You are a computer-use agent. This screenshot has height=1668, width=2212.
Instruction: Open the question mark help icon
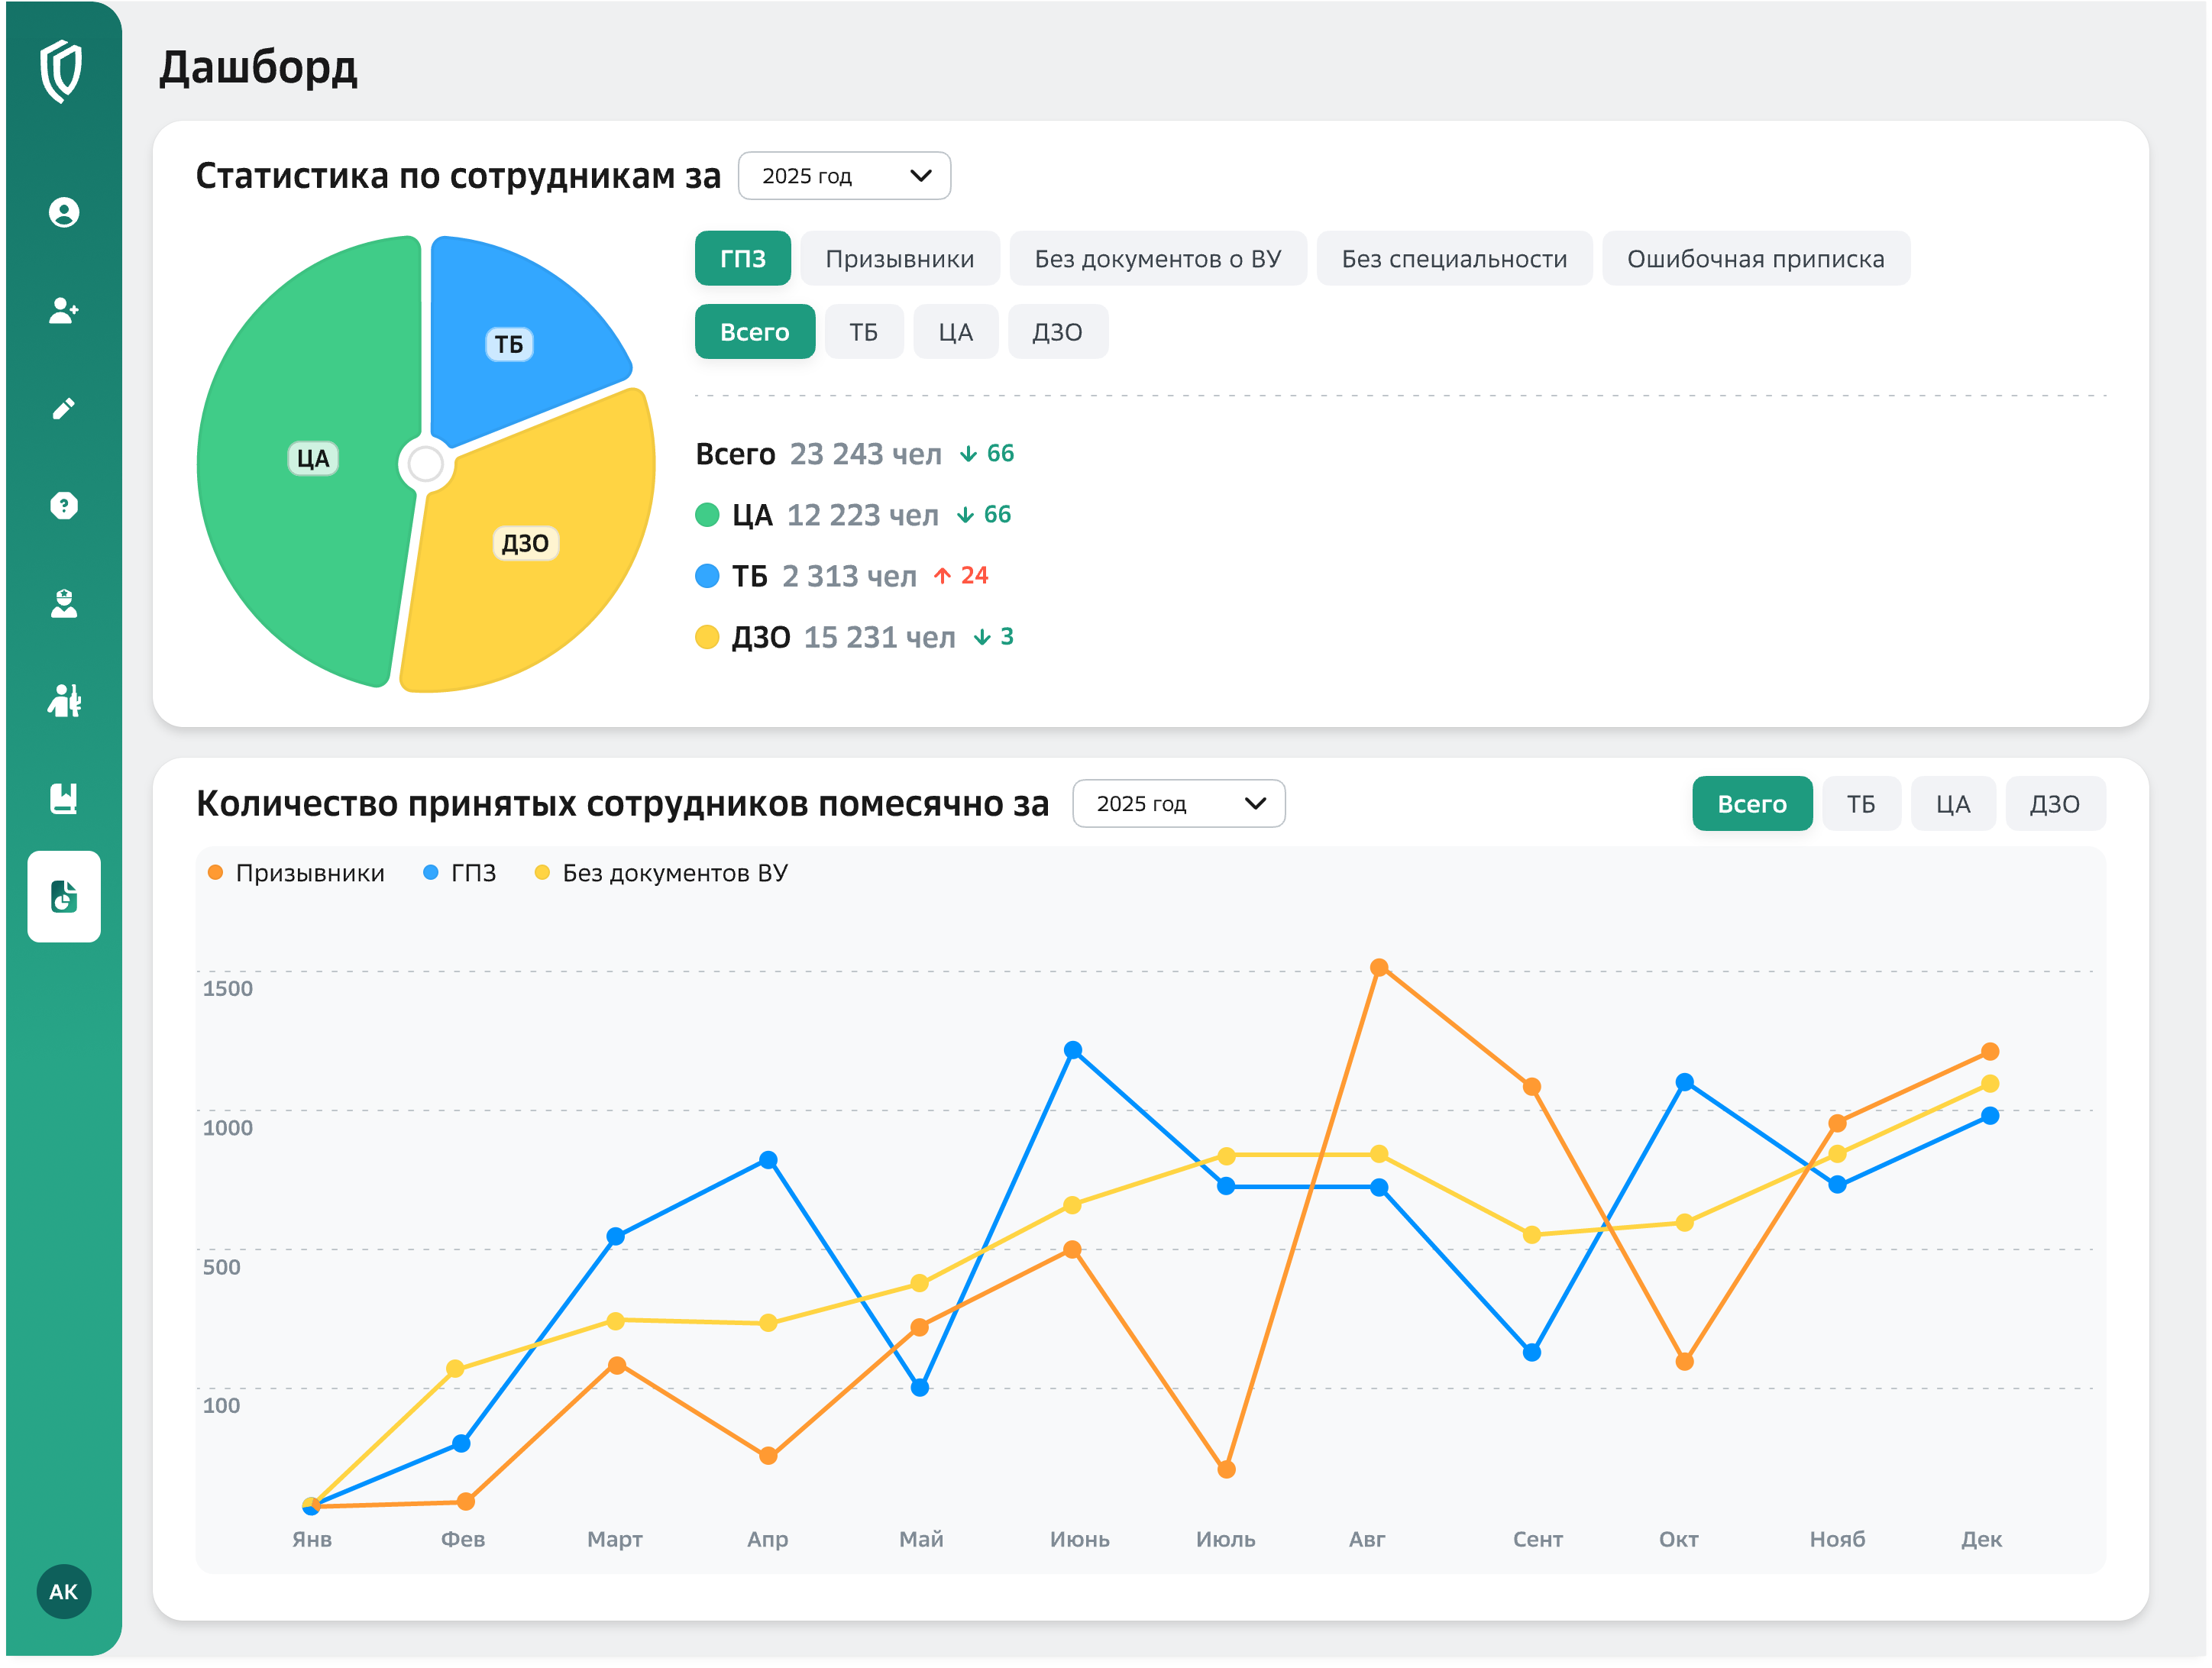(x=64, y=505)
